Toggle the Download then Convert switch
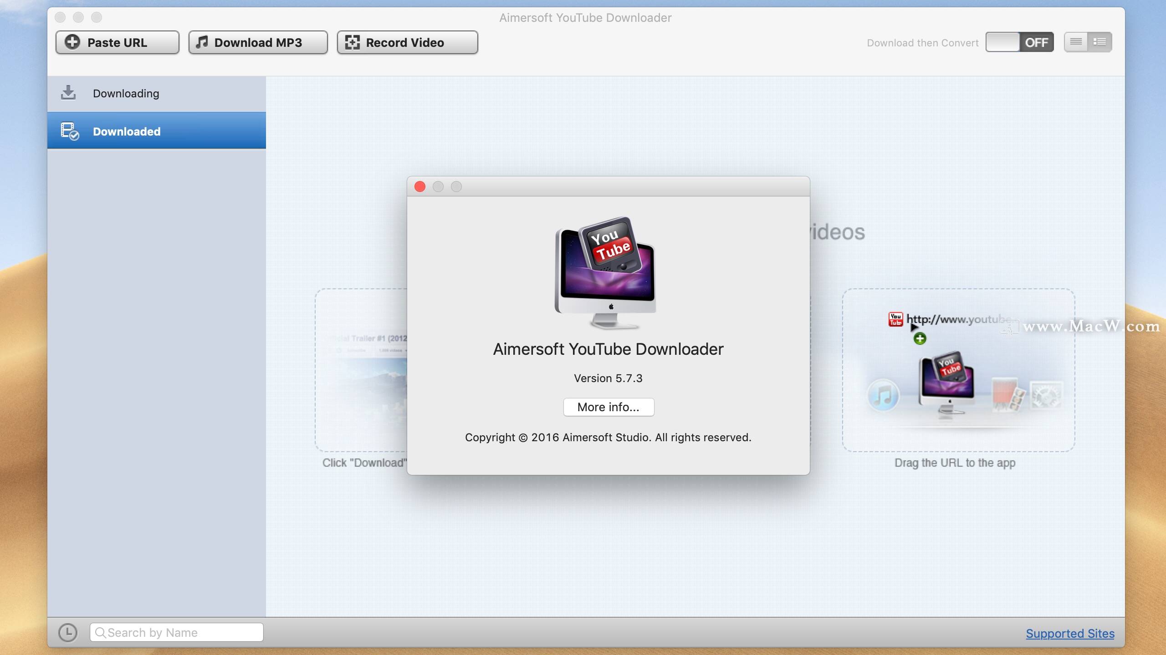 pos(1019,42)
